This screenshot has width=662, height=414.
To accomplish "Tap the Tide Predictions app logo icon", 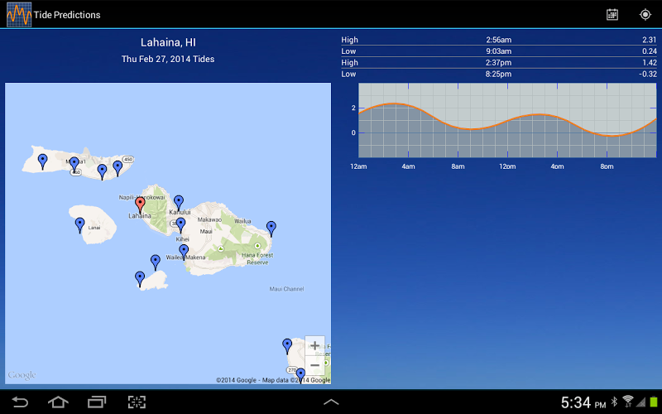I will coord(19,14).
